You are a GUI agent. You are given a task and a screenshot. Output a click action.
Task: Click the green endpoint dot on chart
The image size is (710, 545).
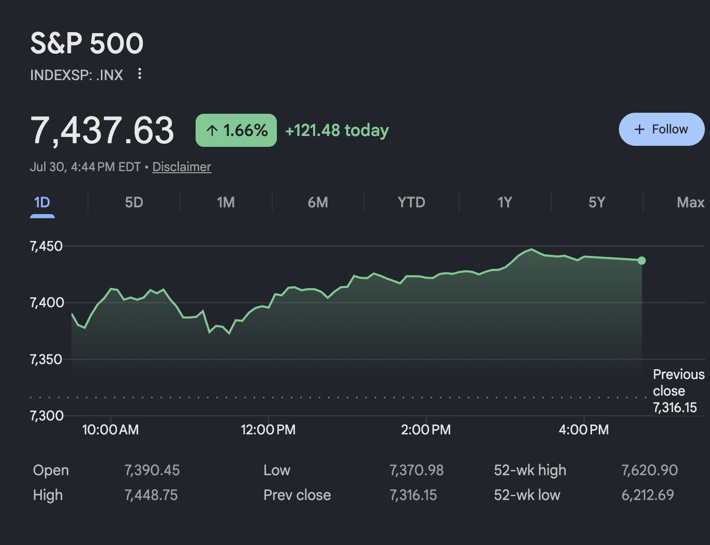(x=642, y=261)
